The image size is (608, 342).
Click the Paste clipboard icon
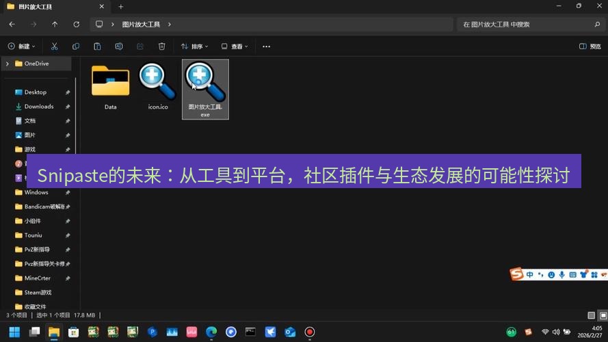97,47
